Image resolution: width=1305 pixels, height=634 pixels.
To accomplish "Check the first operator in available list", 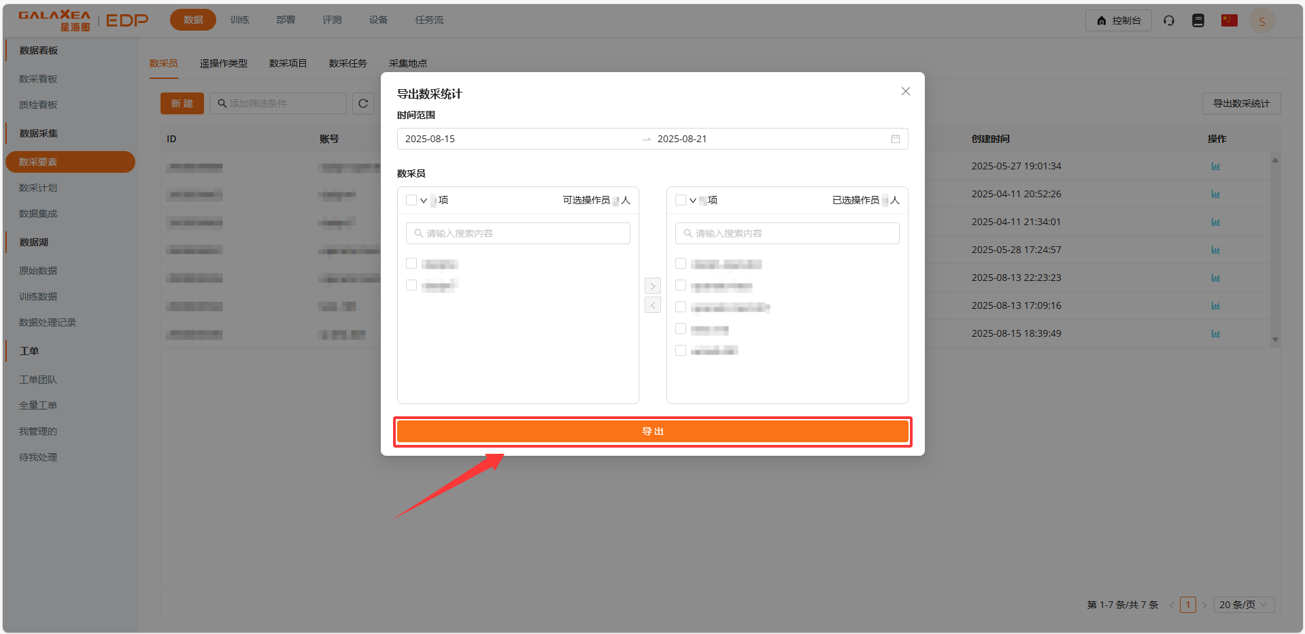I will click(411, 264).
